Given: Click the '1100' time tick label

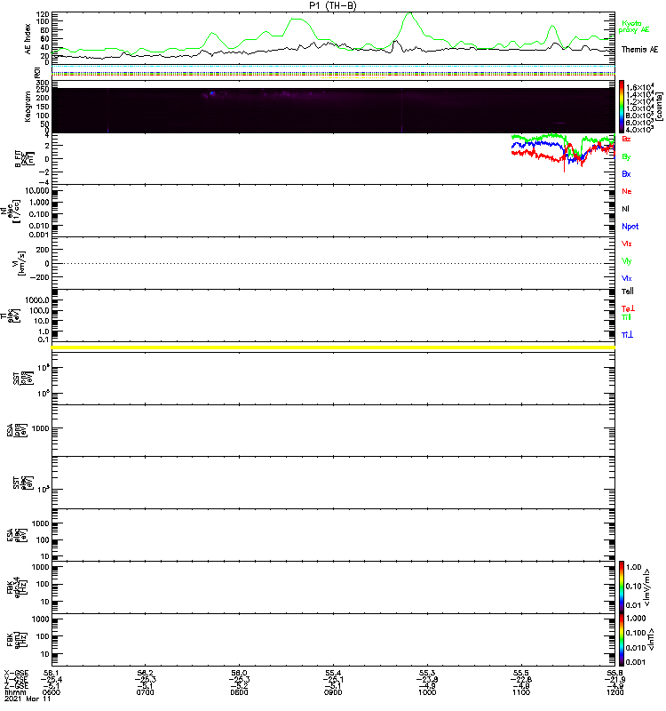Looking at the screenshot, I should click(x=521, y=692).
